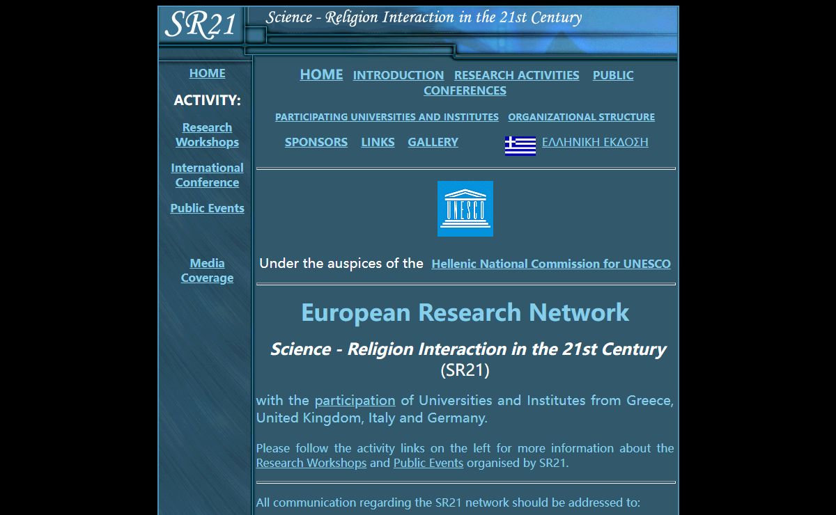Click the Greek flag icon
Viewport: 836px width, 515px height.
pyautogui.click(x=520, y=145)
